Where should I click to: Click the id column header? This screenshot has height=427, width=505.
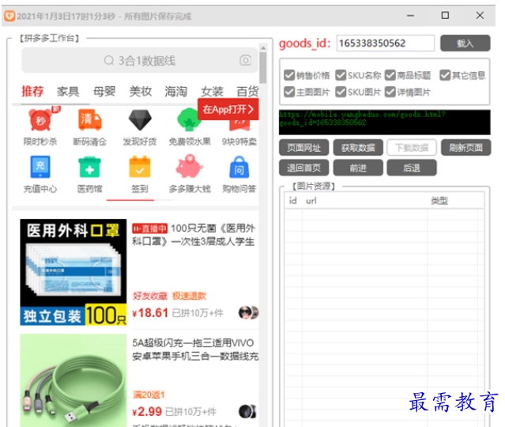click(292, 201)
